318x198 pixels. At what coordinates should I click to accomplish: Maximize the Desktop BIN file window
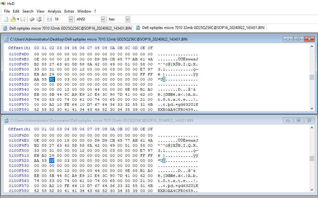298,39
